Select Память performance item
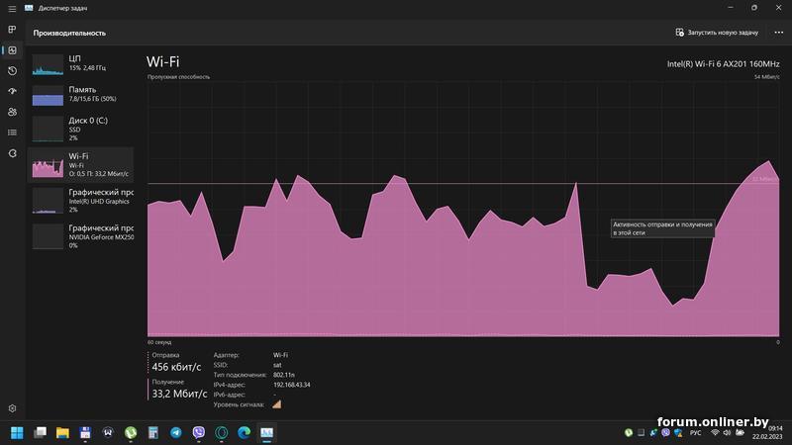 coord(79,95)
